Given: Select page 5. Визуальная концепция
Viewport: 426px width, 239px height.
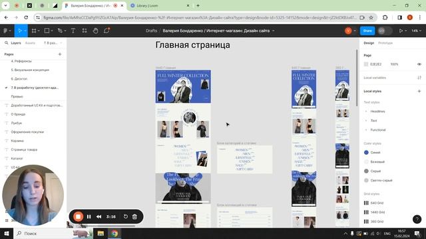Looking at the screenshot, I should (30, 70).
